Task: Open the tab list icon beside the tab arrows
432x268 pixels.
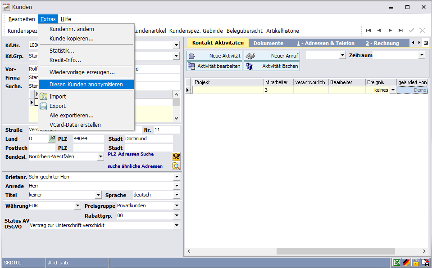Action: tap(426, 43)
